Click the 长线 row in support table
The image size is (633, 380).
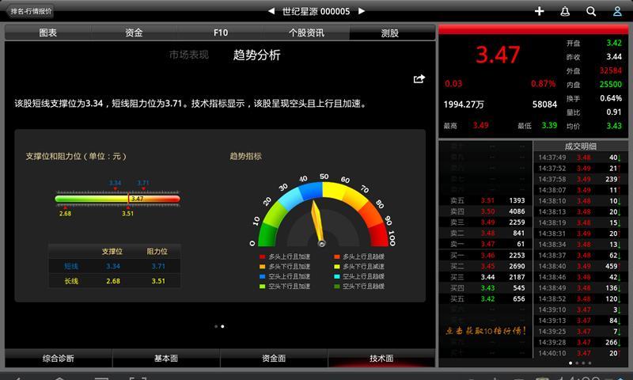tap(114, 281)
